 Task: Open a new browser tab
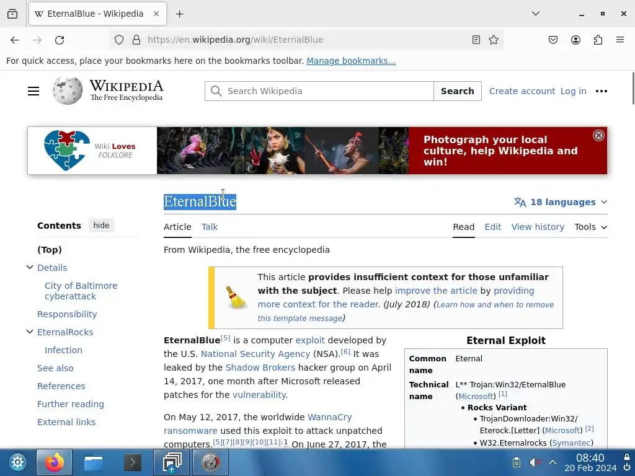(x=180, y=14)
